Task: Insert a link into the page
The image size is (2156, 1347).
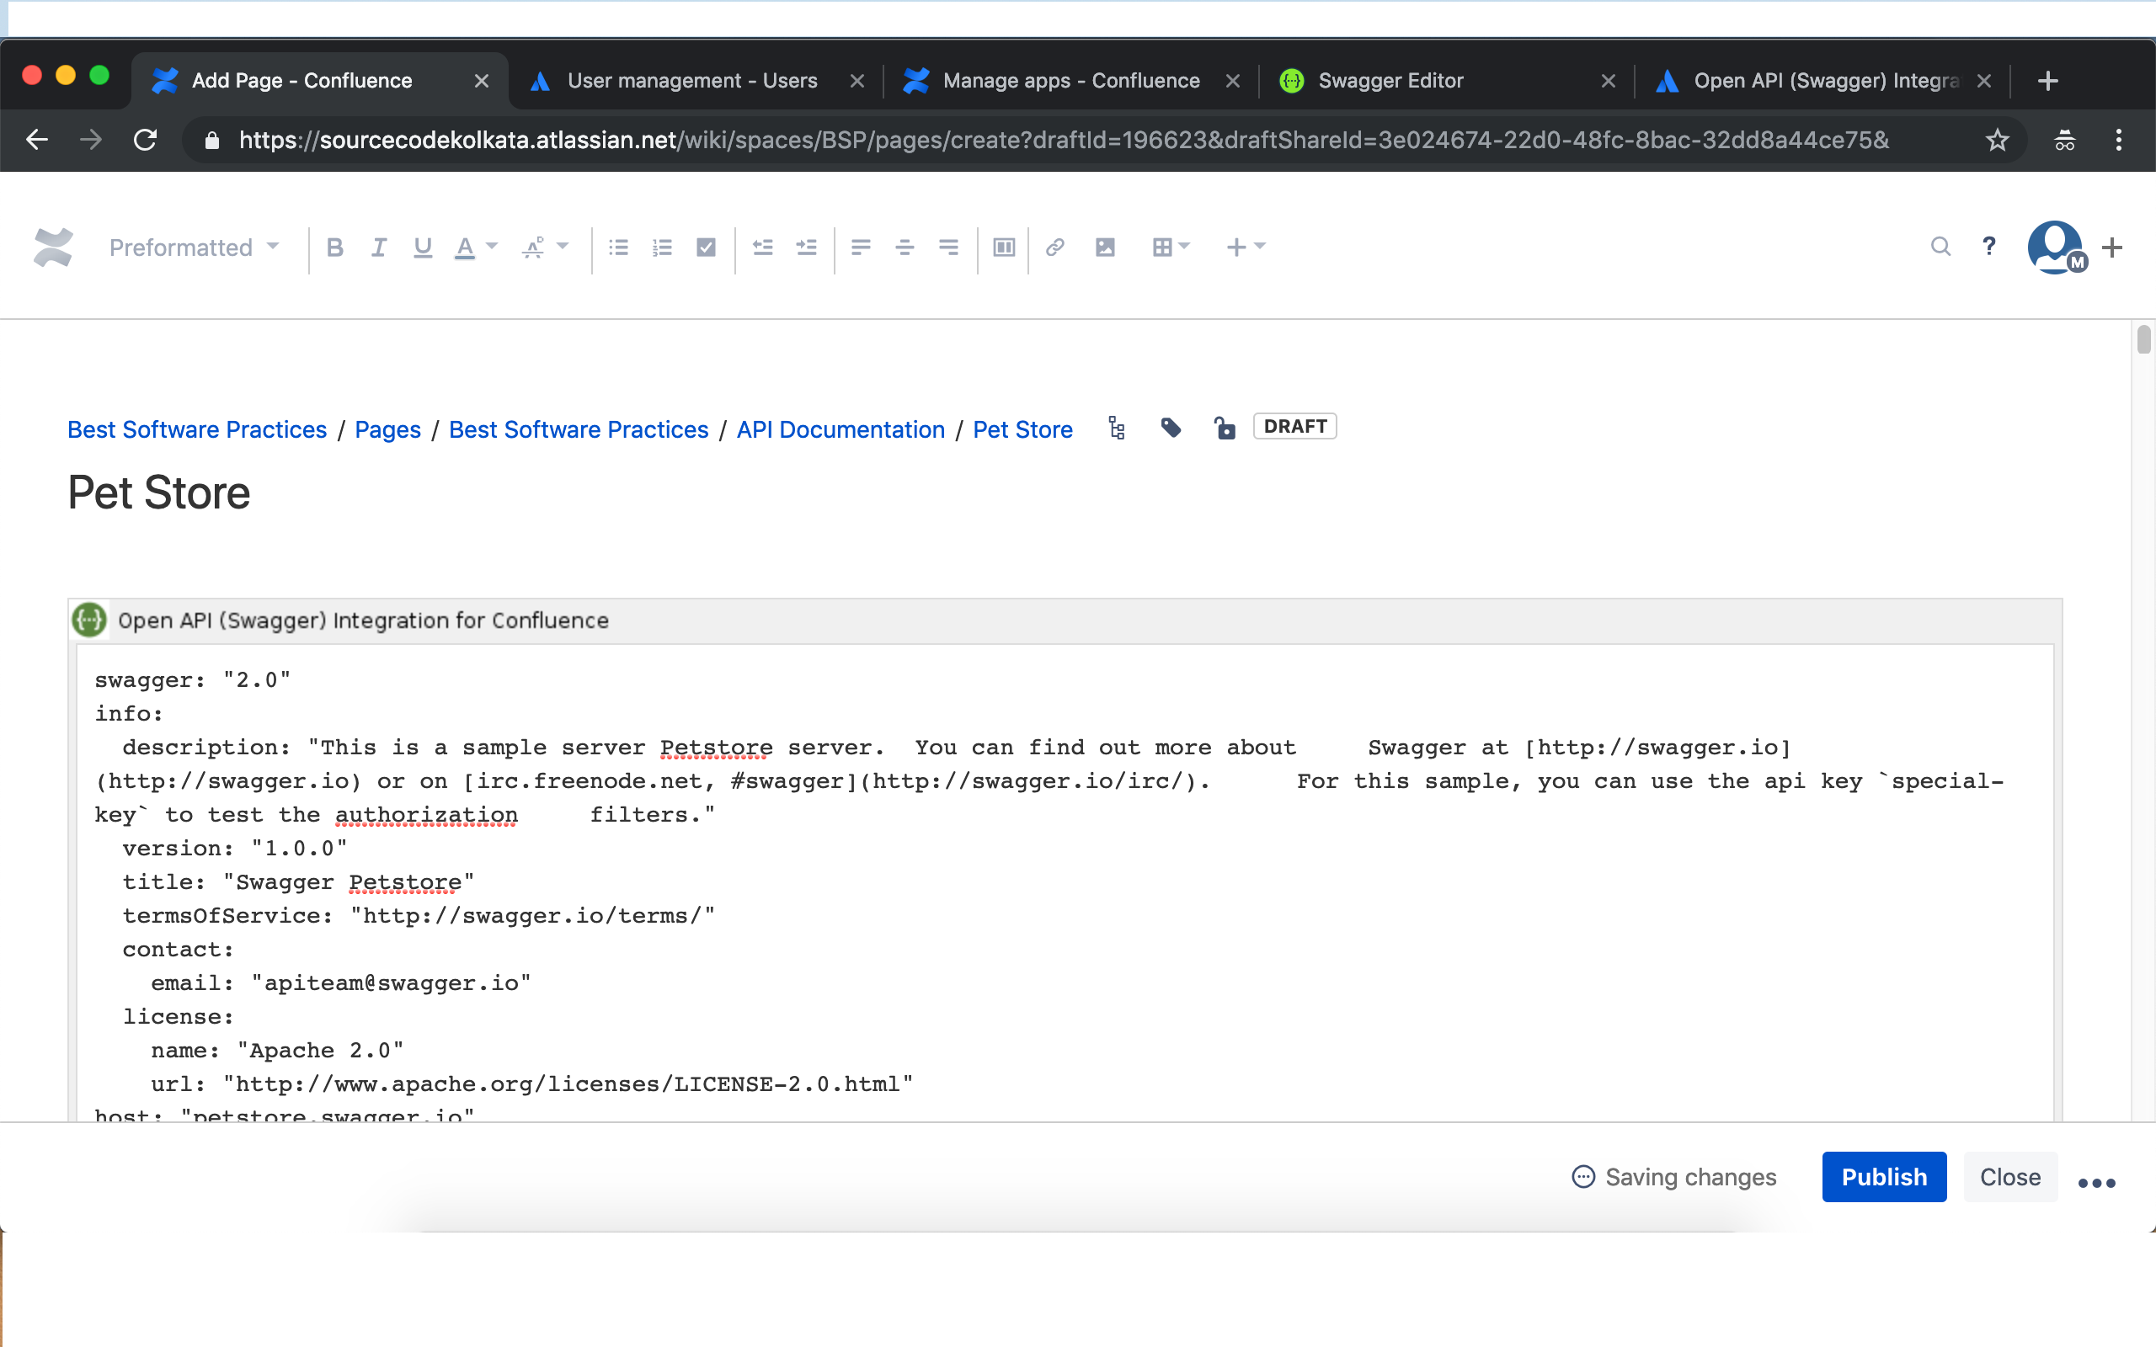Action: pos(1054,248)
